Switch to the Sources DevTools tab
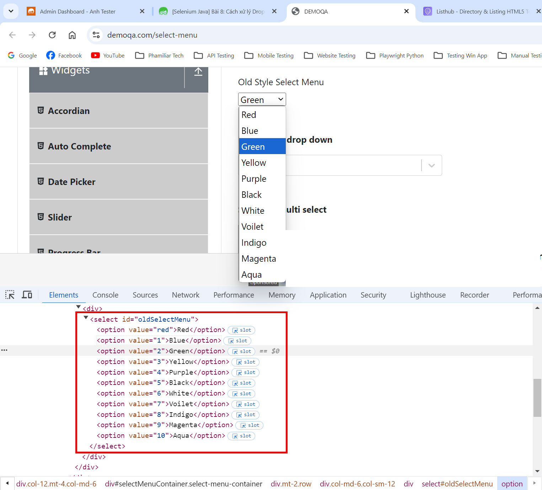Screen dimensions: 542x490 point(145,295)
